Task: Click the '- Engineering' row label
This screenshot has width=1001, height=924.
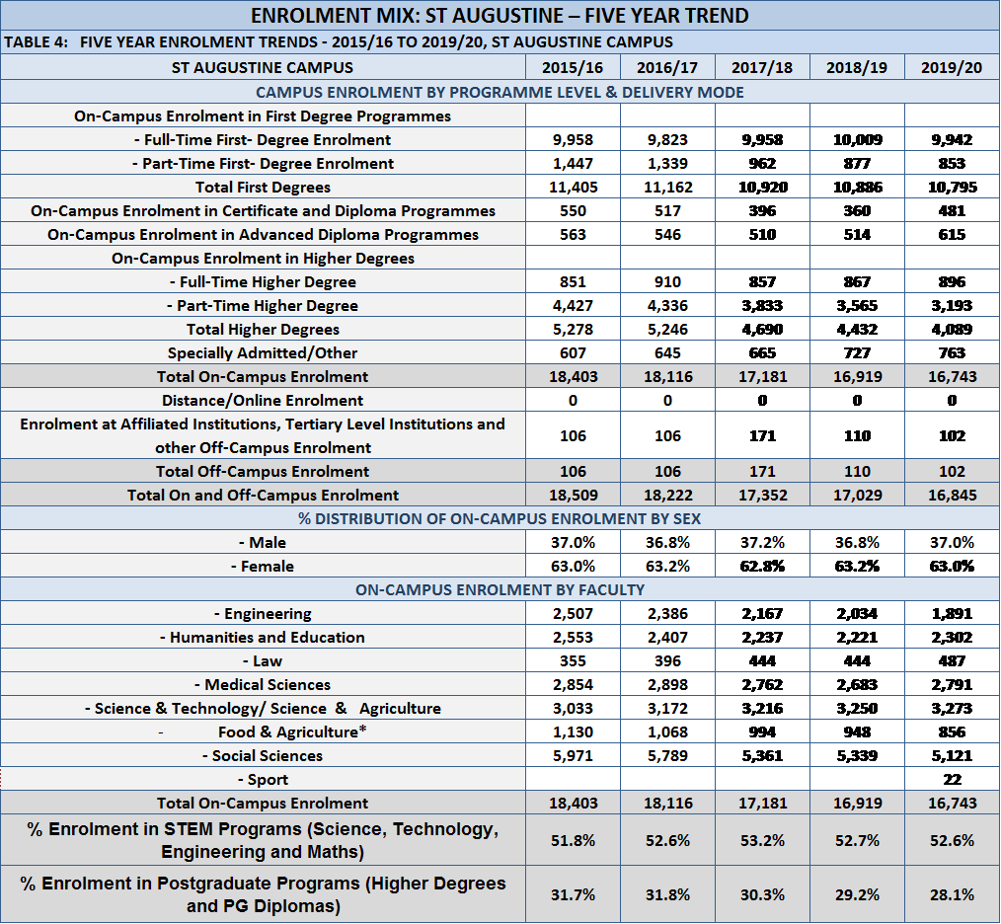Action: point(263,614)
